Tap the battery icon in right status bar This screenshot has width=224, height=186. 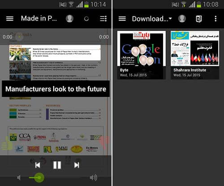[198, 4]
